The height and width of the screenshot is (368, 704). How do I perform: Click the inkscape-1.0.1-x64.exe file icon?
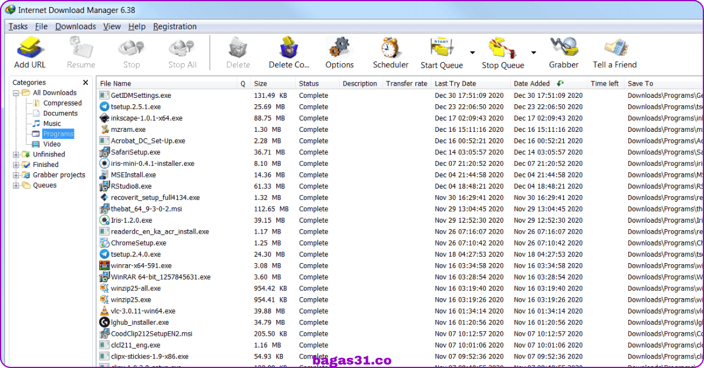(104, 118)
